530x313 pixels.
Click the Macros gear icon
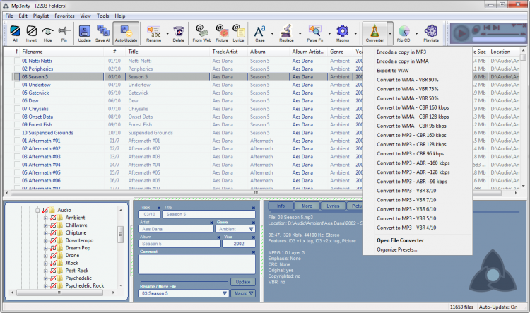click(343, 33)
